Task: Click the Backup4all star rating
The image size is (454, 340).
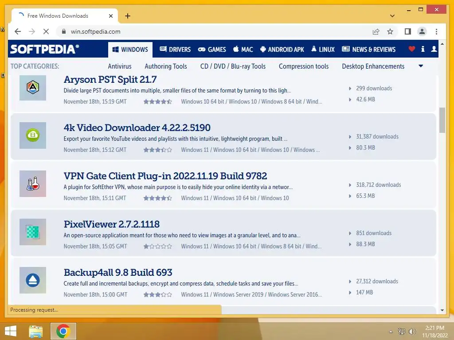Action: pos(158,294)
